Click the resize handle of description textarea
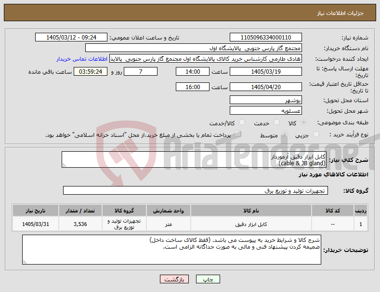380x292 pixels. (64, 165)
